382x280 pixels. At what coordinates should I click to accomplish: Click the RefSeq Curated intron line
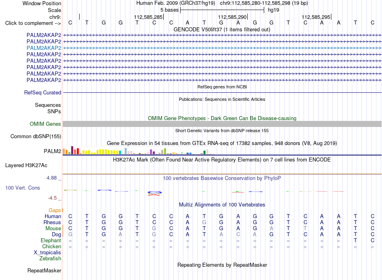pyautogui.click(x=222, y=92)
